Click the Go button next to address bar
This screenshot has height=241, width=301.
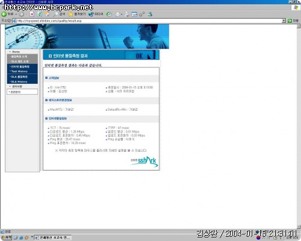pos(293,20)
